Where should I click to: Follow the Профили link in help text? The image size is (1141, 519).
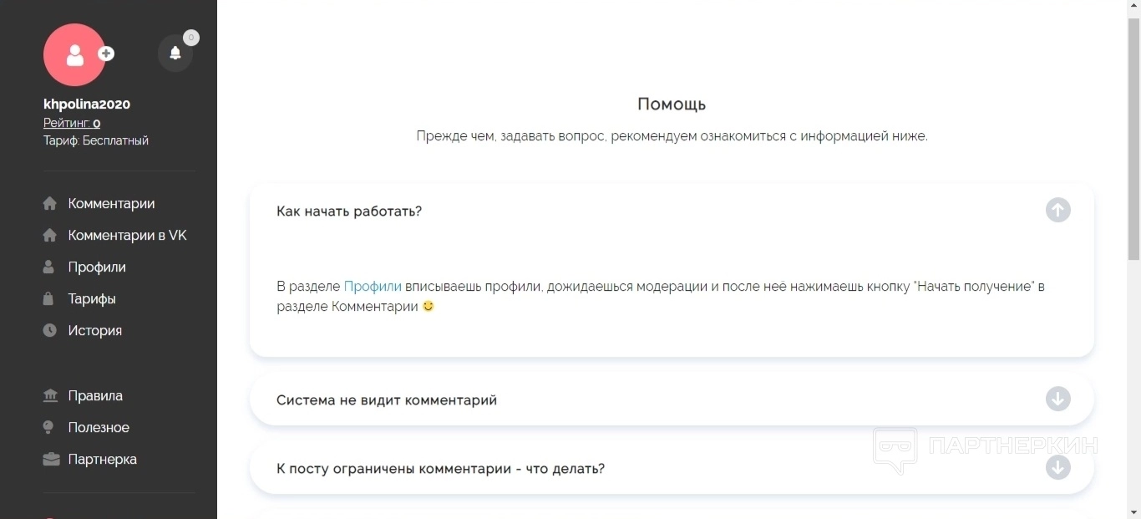[373, 287]
